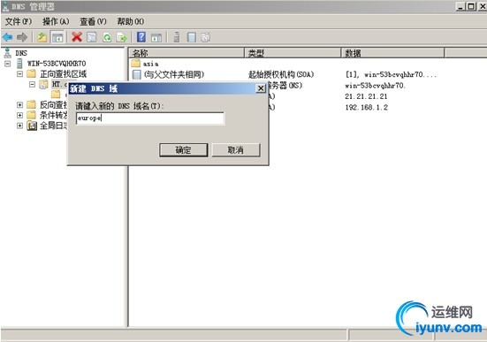
Task: Select 正向查找区域 in the tree
Action: (x=64, y=74)
